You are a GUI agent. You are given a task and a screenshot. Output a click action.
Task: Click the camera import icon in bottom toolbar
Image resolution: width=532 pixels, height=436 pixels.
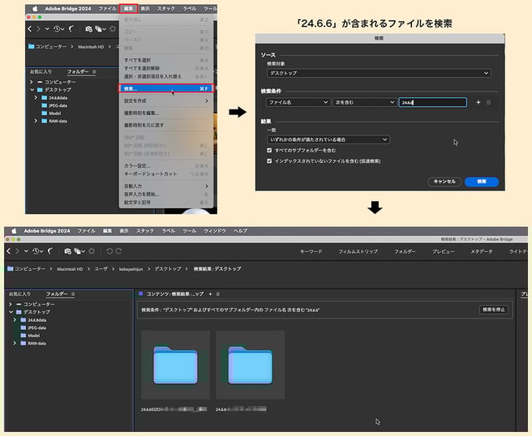point(67,251)
